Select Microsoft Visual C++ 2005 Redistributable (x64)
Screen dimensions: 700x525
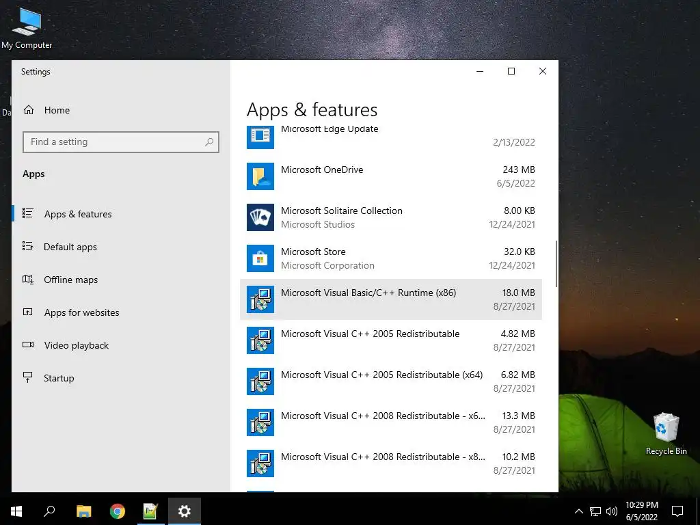[x=390, y=381]
